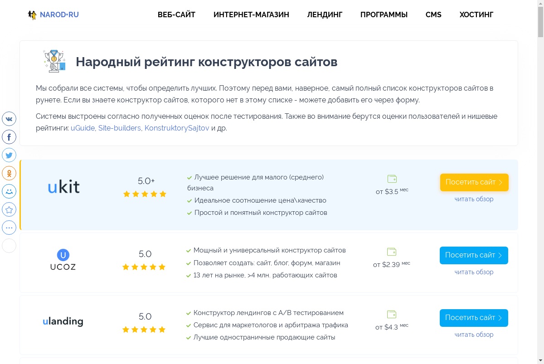Click the uKit logo
544x364 pixels.
(64, 187)
